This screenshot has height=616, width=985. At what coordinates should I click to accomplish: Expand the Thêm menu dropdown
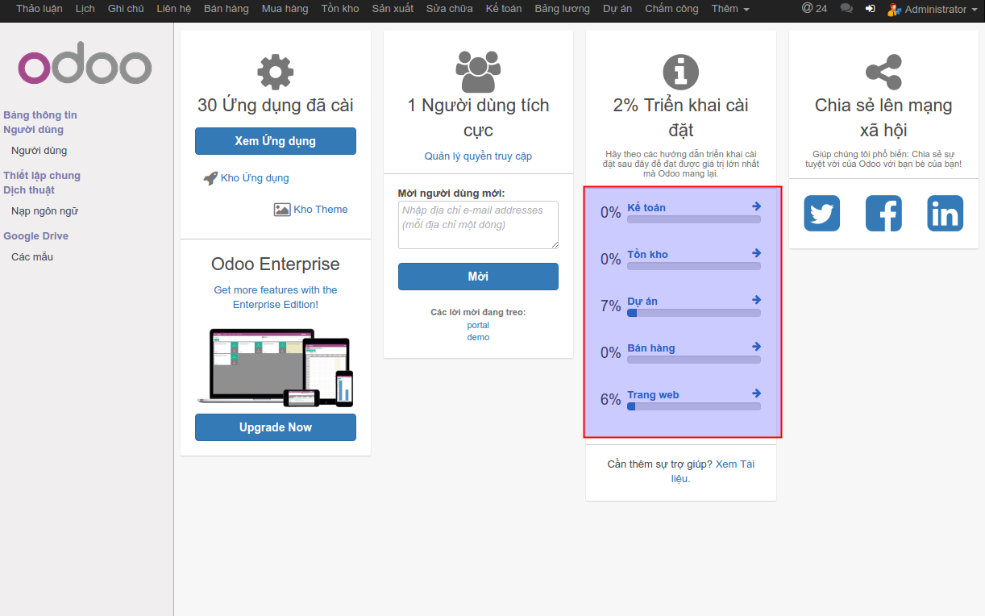click(730, 9)
